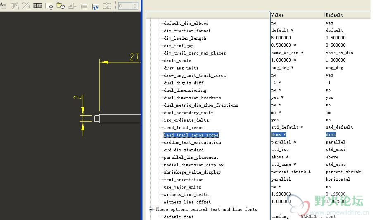Click the text style icon with letter A
Screen dimensions: 373x220
tap(3, 5)
